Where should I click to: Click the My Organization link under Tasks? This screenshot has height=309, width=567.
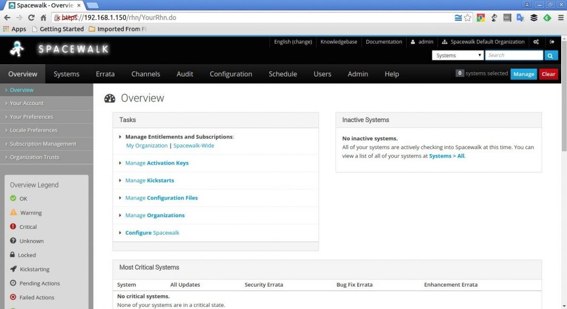pos(147,145)
